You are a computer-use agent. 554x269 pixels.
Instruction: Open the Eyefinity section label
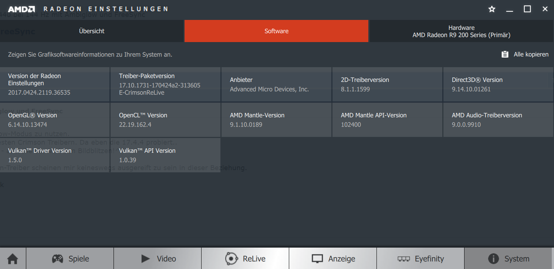(x=429, y=259)
